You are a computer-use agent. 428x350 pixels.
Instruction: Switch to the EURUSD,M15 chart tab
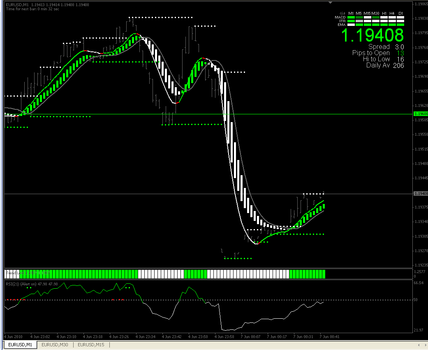(x=91, y=345)
